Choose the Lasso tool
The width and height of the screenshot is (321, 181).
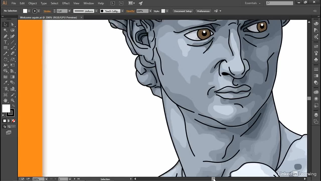13,30
